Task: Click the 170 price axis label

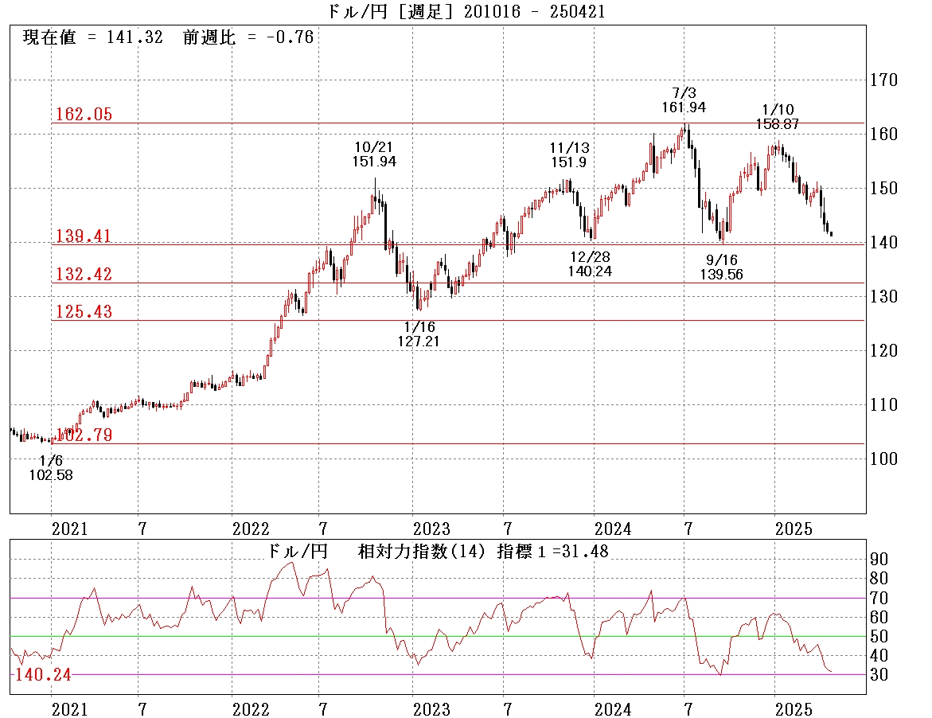Action: (882, 80)
